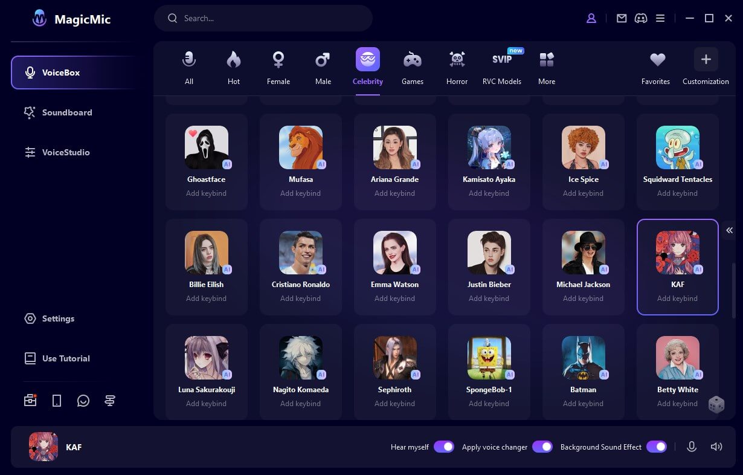The image size is (743, 475).
Task: Select the Celebrity voices category
Action: coord(368,66)
